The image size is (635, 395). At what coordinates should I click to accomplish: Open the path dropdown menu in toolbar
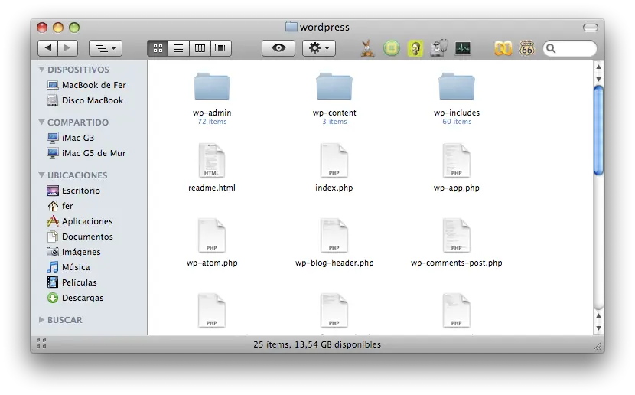tap(106, 48)
